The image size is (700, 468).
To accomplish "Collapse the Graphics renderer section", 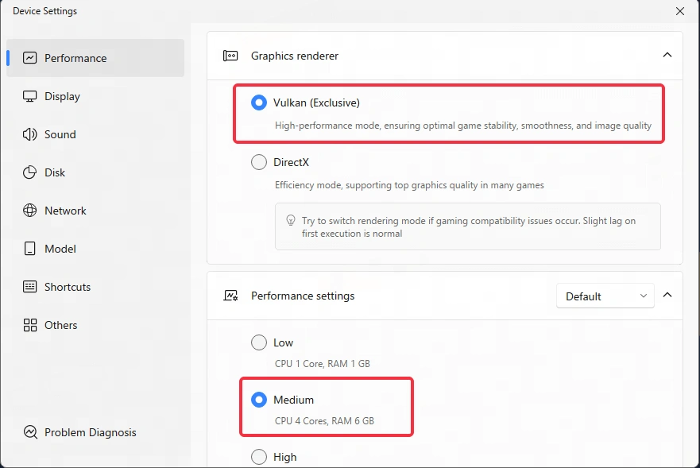I will (x=667, y=56).
